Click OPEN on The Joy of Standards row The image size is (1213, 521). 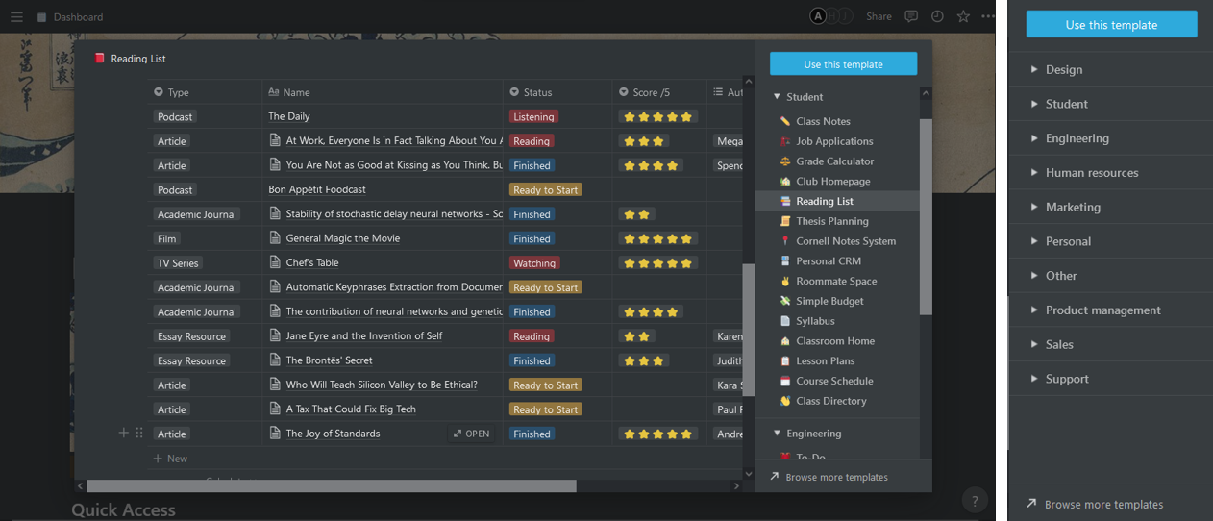(472, 434)
